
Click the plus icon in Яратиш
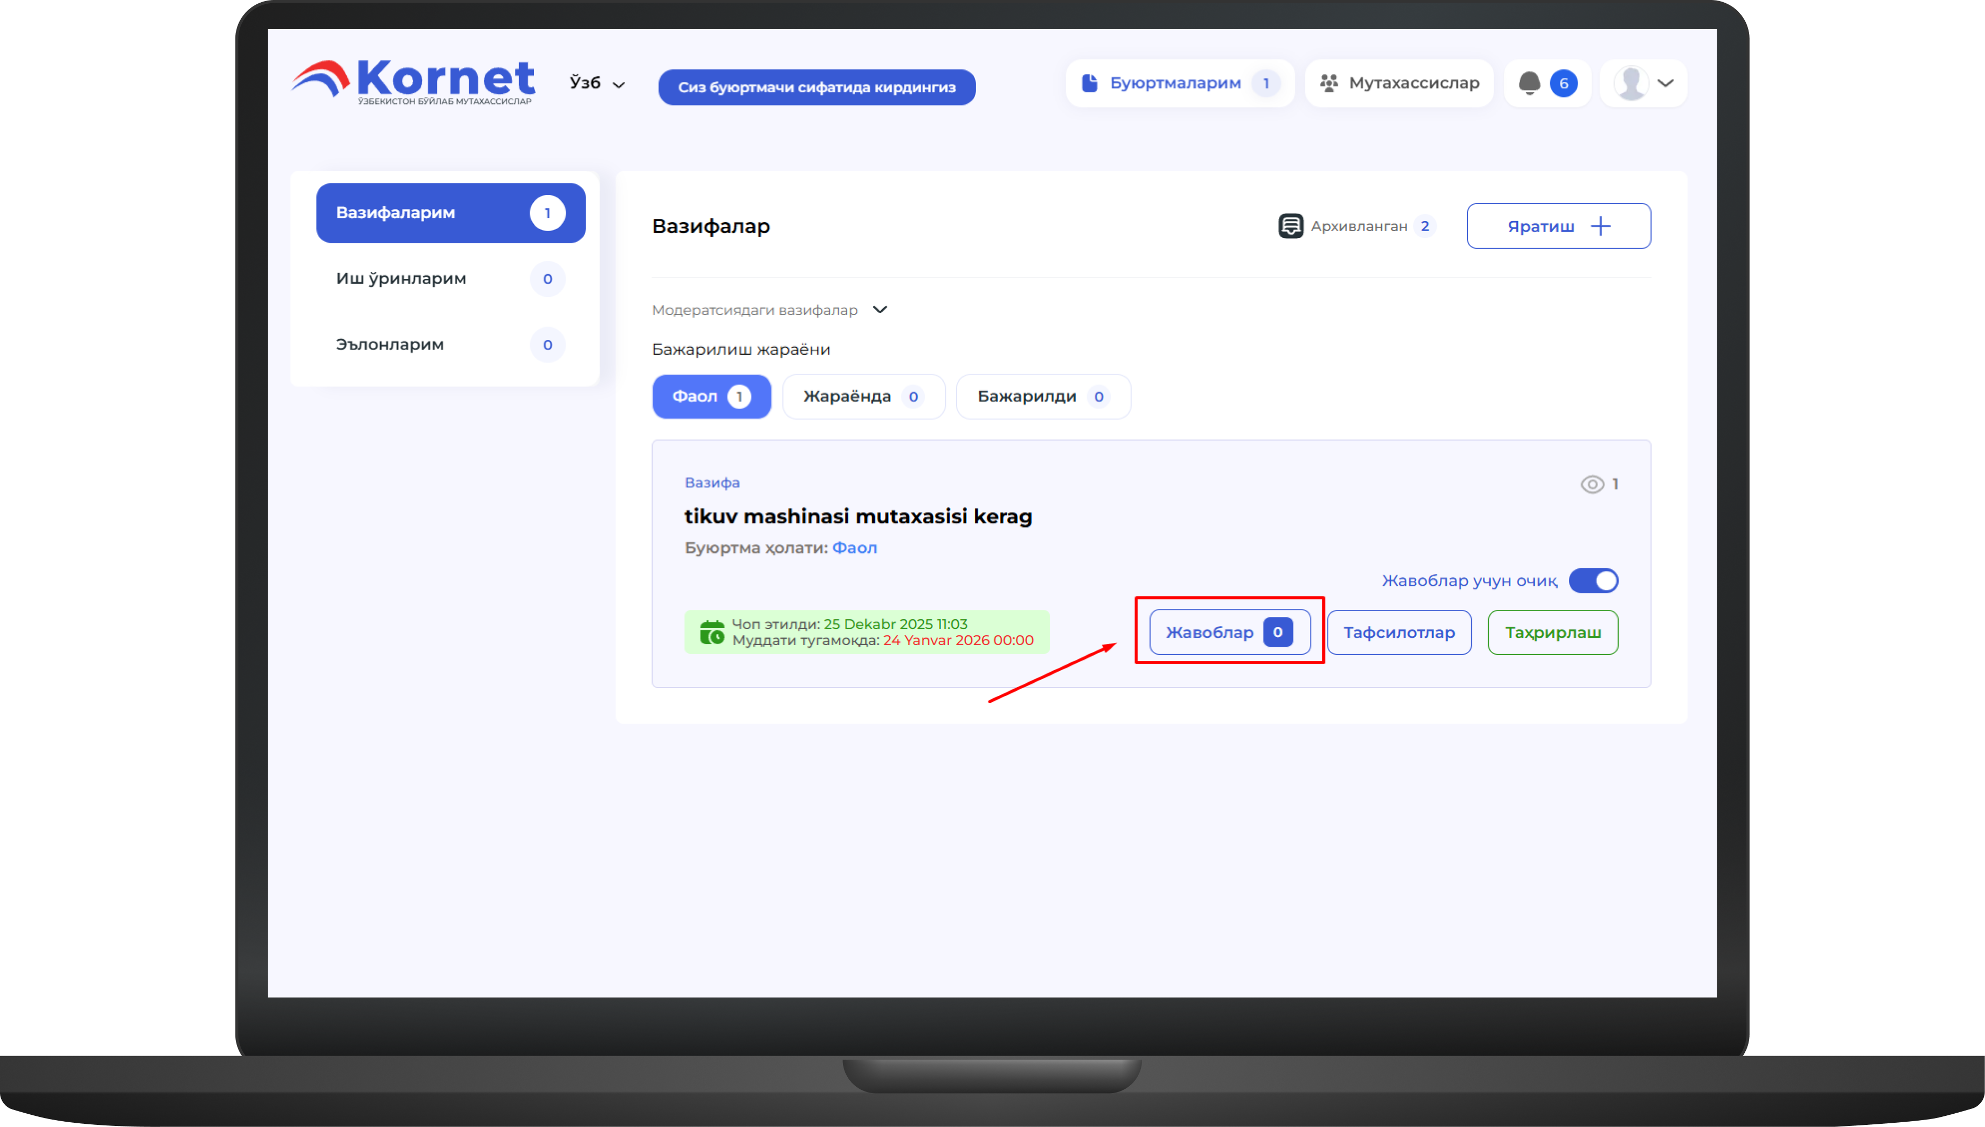click(1600, 226)
